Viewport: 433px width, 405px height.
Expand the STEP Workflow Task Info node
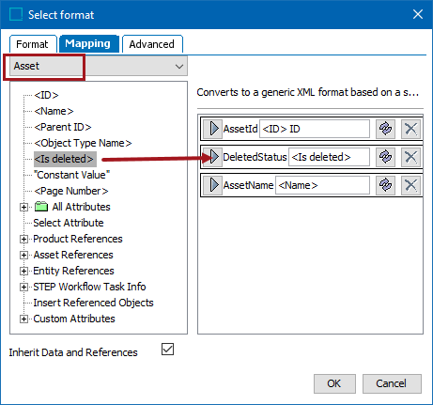point(23,287)
